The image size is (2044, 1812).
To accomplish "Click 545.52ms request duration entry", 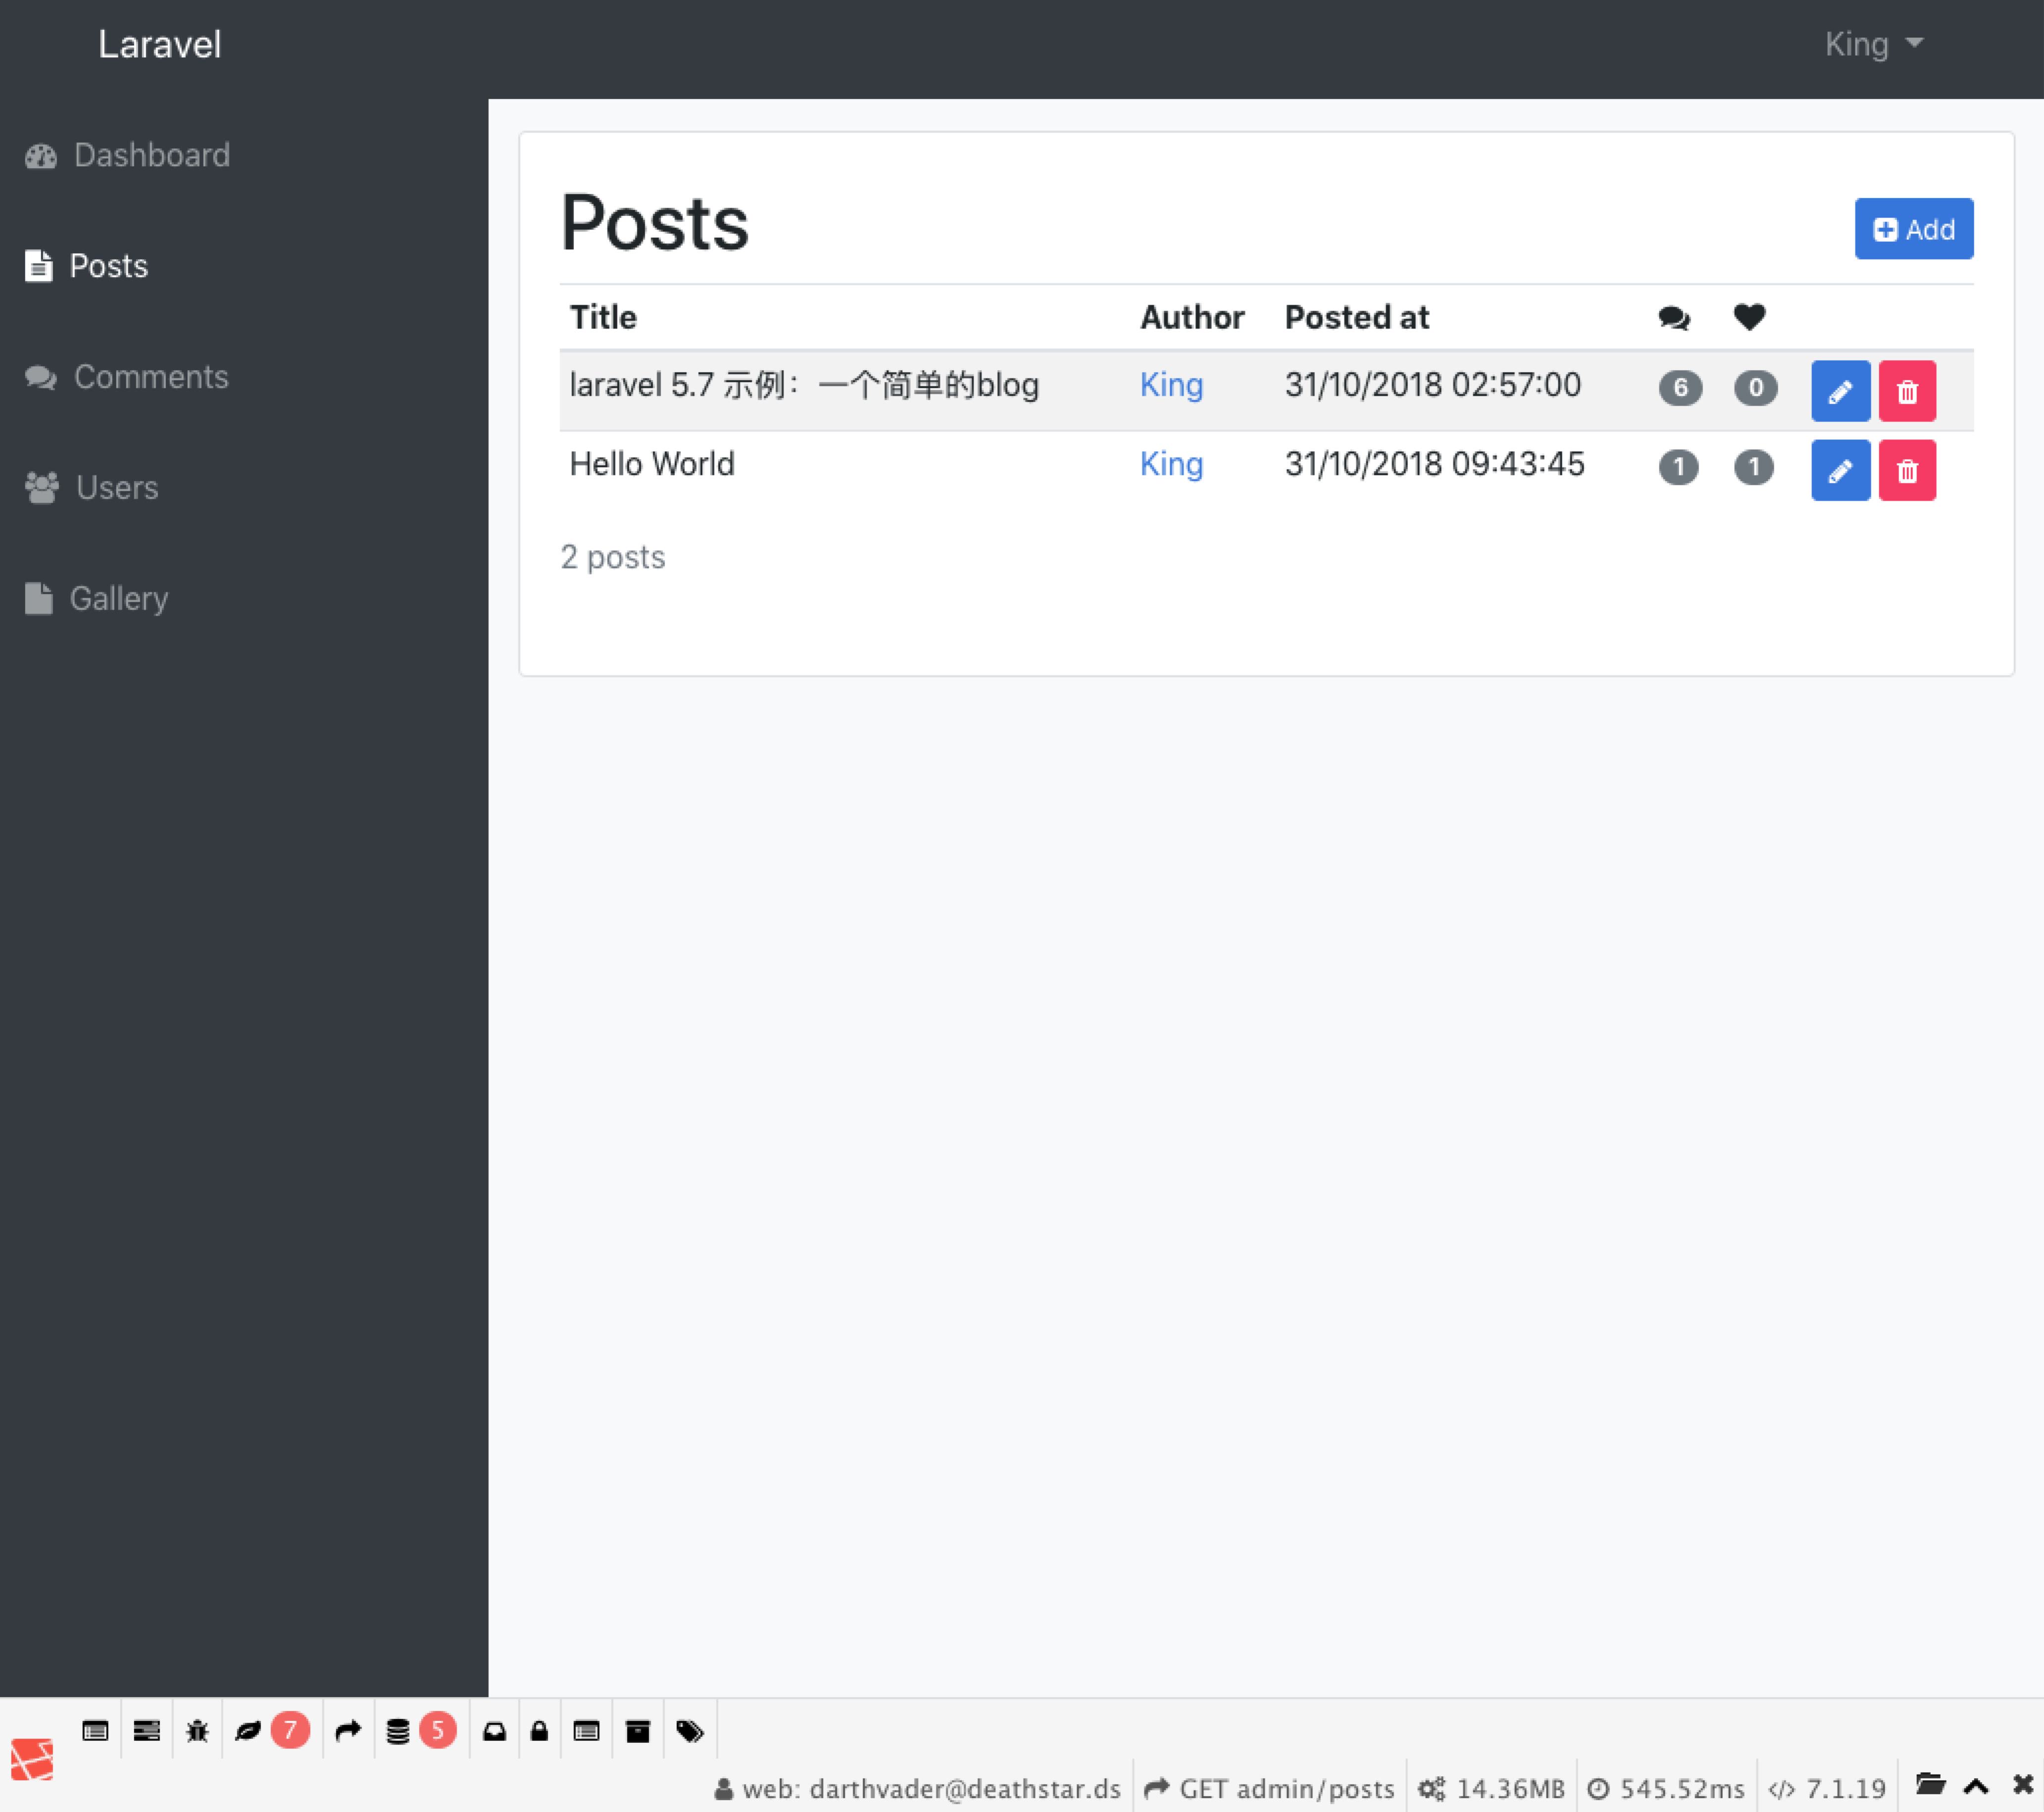I will 1666,1788.
